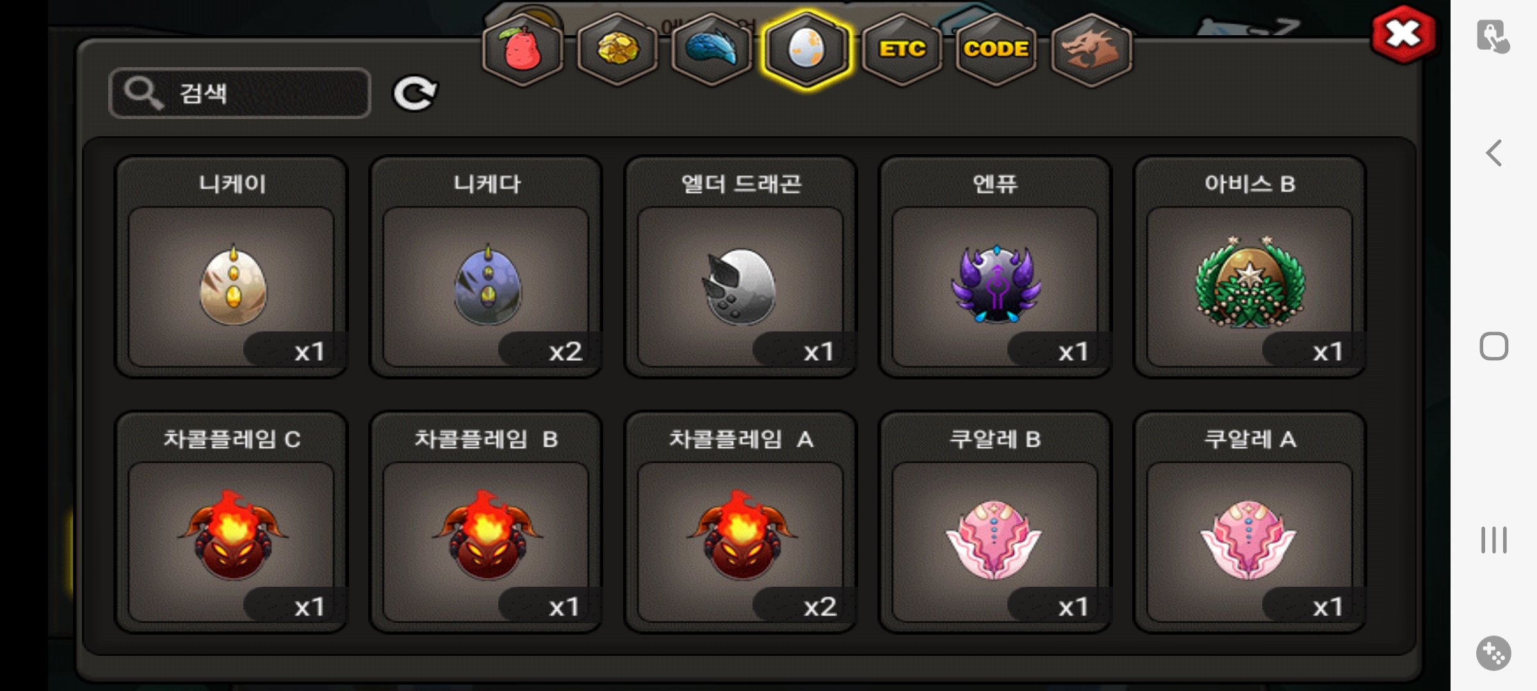1537x691 pixels.
Task: Select the egg category tab
Action: 806,50
